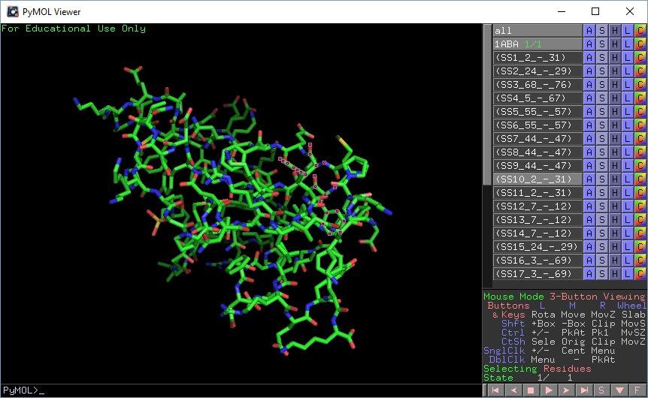This screenshot has width=648, height=398.
Task: Open Show menu for SS2_24_-_29
Action: click(x=601, y=71)
